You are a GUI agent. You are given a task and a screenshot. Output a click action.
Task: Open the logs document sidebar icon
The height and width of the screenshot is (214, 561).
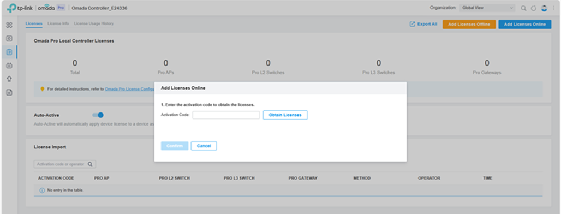click(9, 93)
